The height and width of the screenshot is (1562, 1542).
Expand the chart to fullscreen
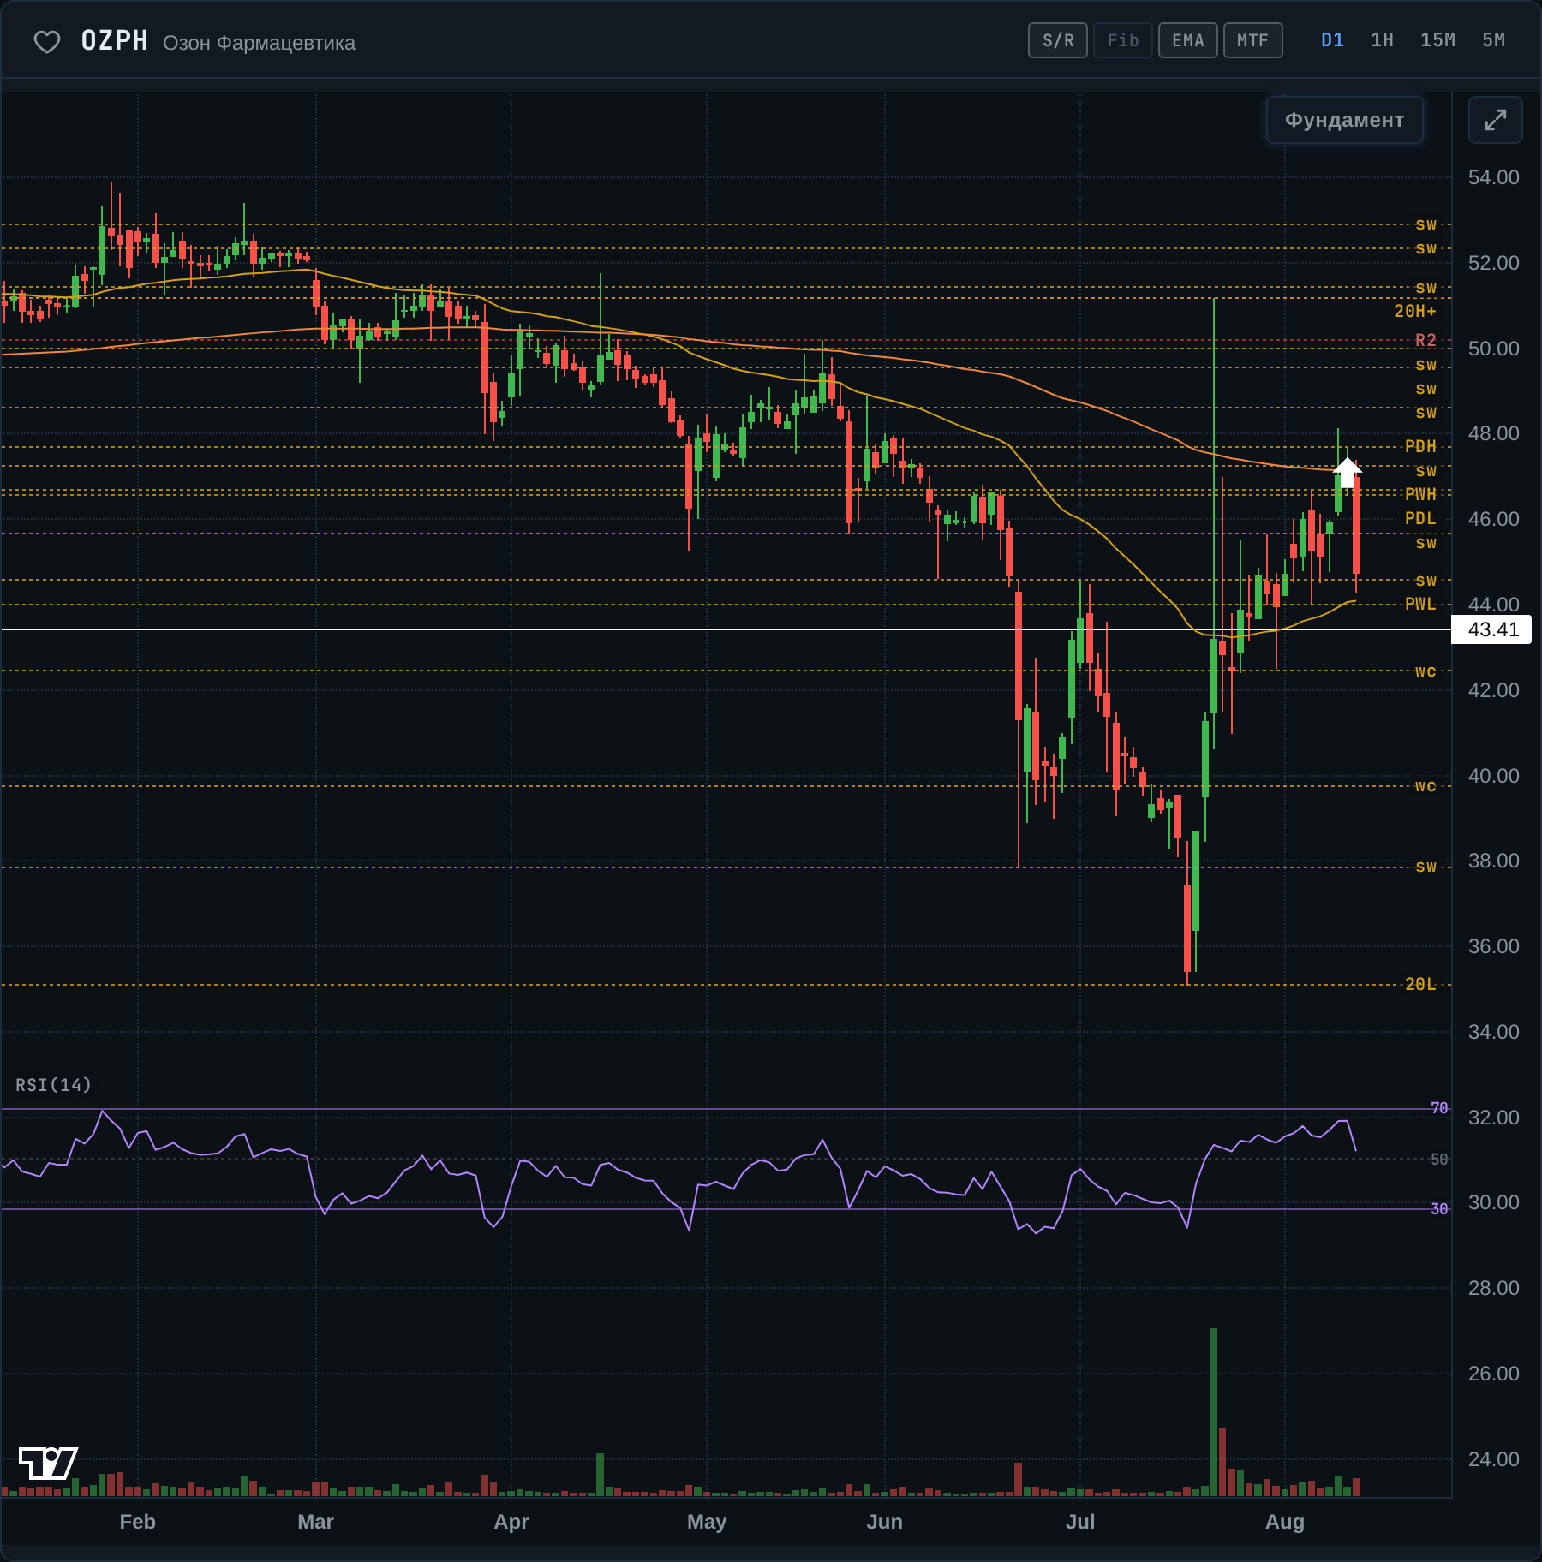(x=1495, y=120)
